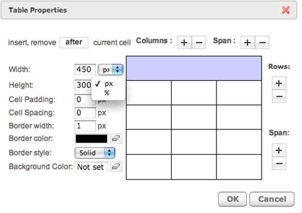This screenshot has height=213, width=302.
Task: Click the Cancel button
Action: [x=272, y=199]
